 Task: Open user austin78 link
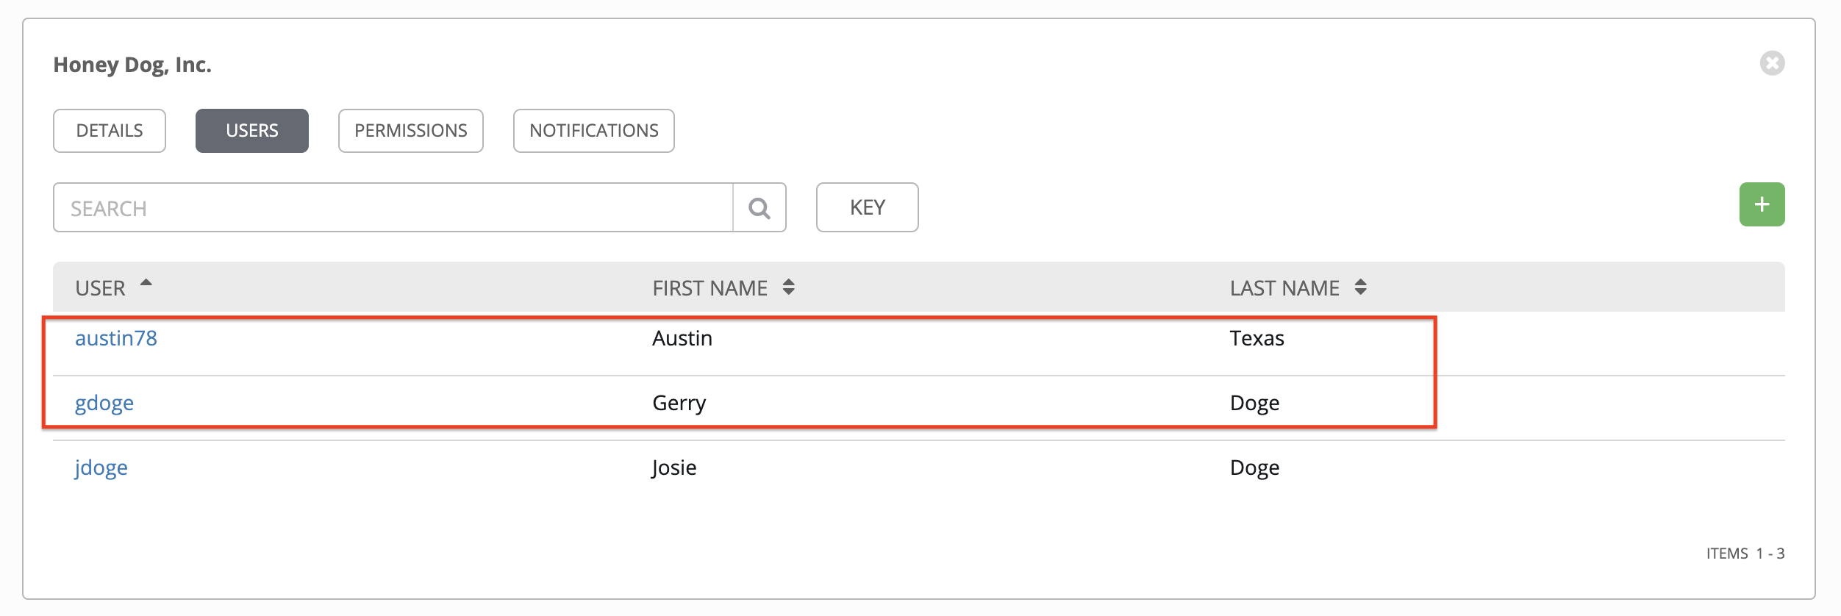[x=116, y=338]
